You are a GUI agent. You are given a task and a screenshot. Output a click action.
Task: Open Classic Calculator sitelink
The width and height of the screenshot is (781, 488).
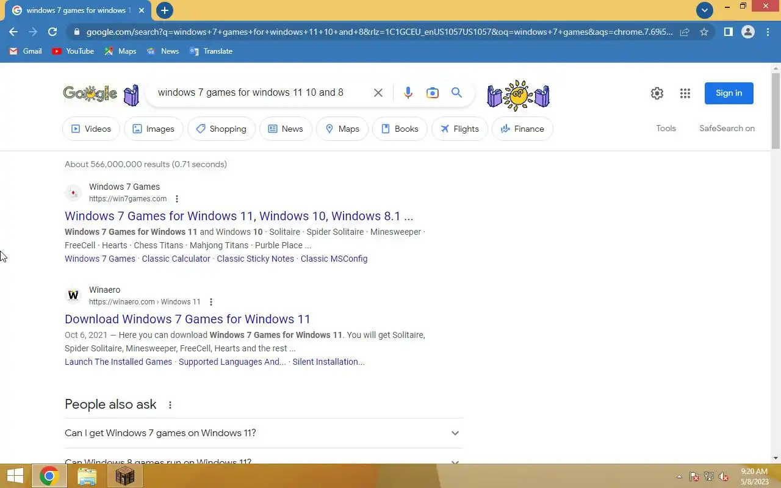(x=176, y=259)
